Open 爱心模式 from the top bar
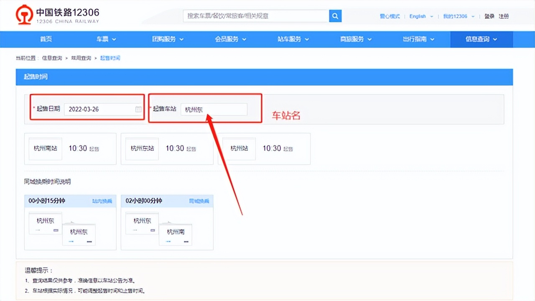The width and height of the screenshot is (535, 301). 390,16
